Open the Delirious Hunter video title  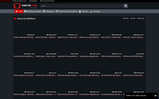[x=134, y=75]
